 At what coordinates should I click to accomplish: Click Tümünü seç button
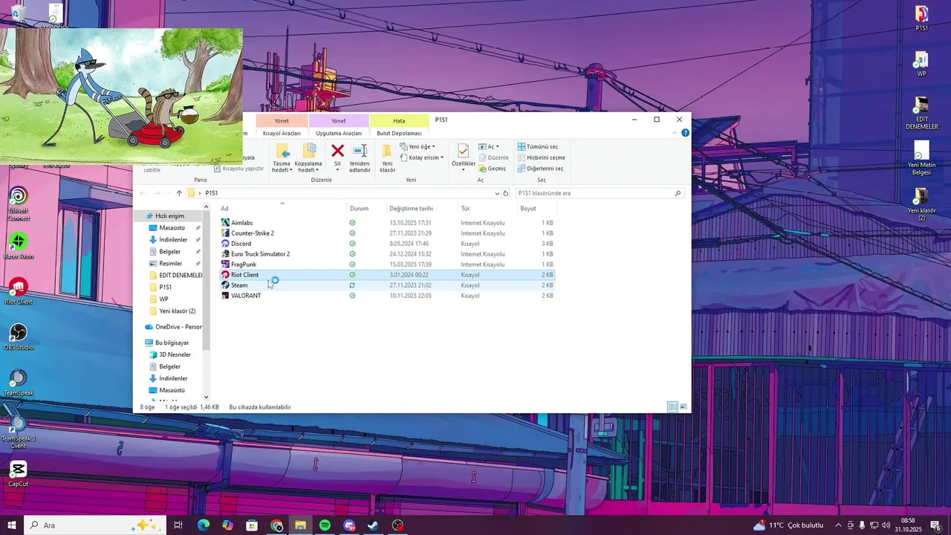pos(538,146)
